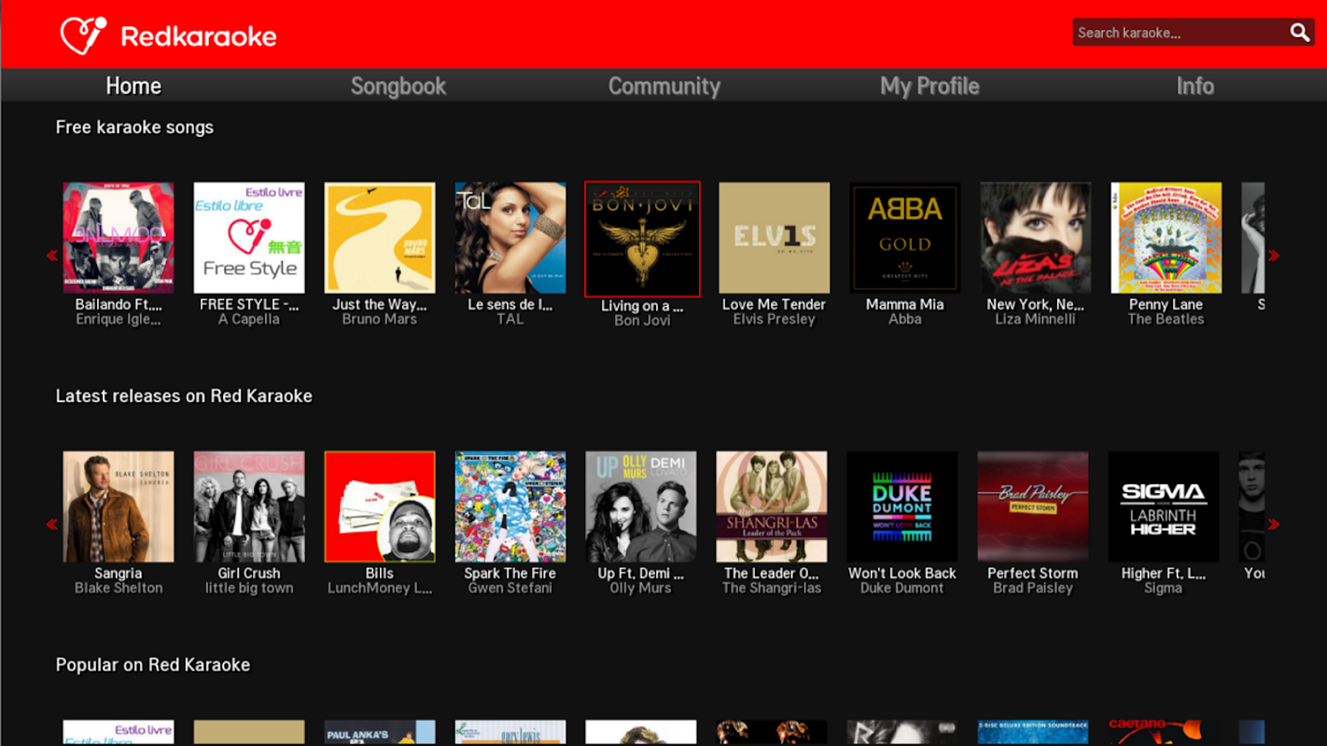Go to the Home tab

point(133,86)
